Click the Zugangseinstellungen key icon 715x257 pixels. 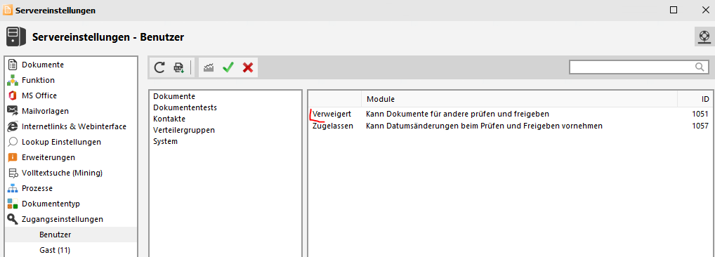pos(13,219)
